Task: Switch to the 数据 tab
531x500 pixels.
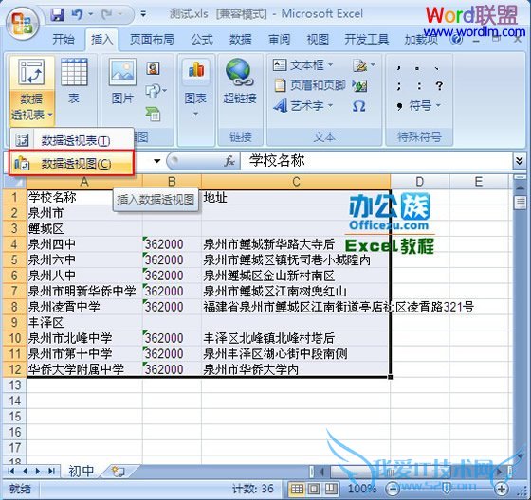Action: click(241, 40)
